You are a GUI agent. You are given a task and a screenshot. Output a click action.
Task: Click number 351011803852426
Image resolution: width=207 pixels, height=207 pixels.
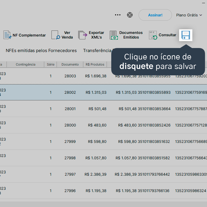pyautogui.click(x=154, y=125)
